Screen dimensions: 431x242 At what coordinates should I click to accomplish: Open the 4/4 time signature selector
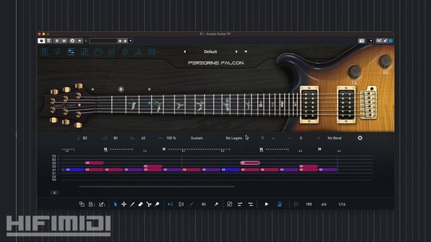pos(324,204)
